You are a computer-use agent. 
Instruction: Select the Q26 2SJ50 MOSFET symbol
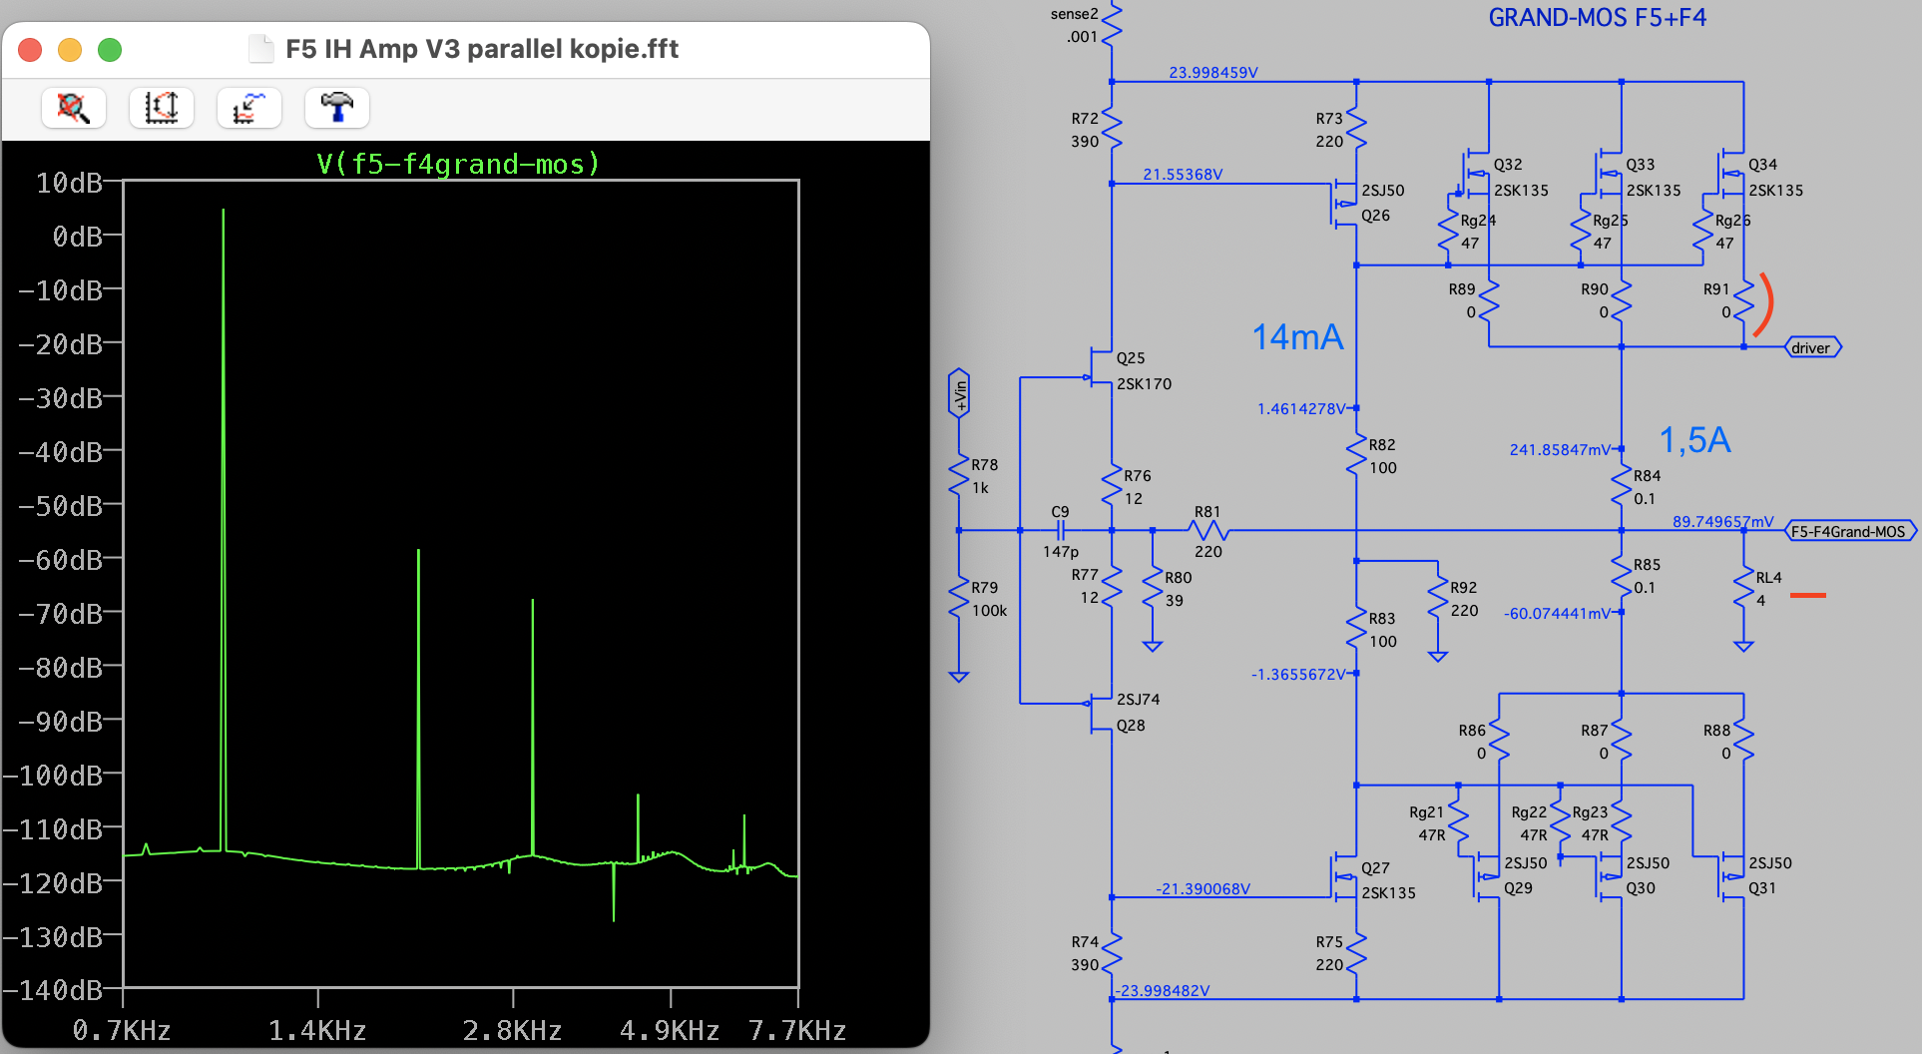[1345, 203]
